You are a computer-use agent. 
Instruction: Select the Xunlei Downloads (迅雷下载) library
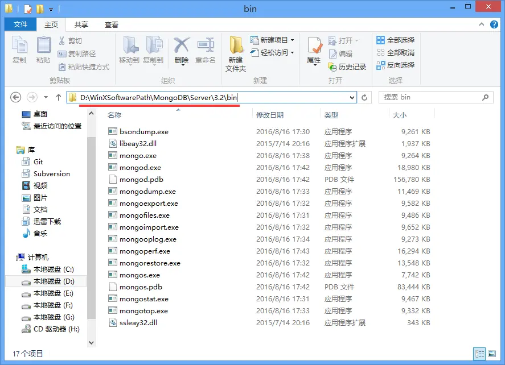pos(41,221)
